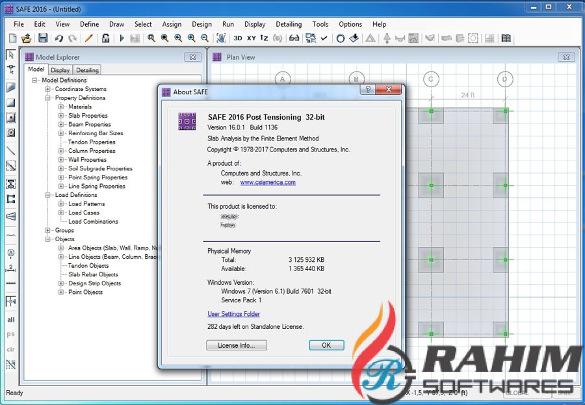Collapse the Model Definitions tree node
This screenshot has width=585, height=405.
point(34,80)
